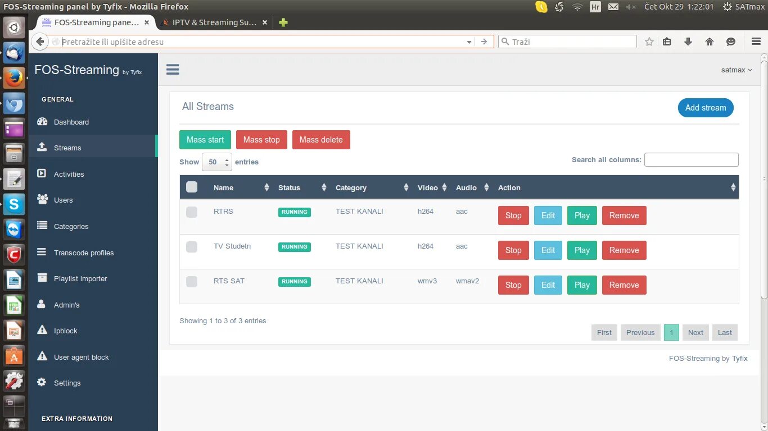768x431 pixels.
Task: Click the Transcode profiles bars icon
Action: [42, 252]
